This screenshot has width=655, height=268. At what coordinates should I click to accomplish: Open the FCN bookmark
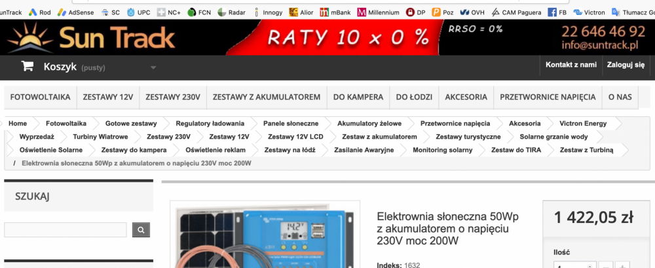pyautogui.click(x=199, y=12)
